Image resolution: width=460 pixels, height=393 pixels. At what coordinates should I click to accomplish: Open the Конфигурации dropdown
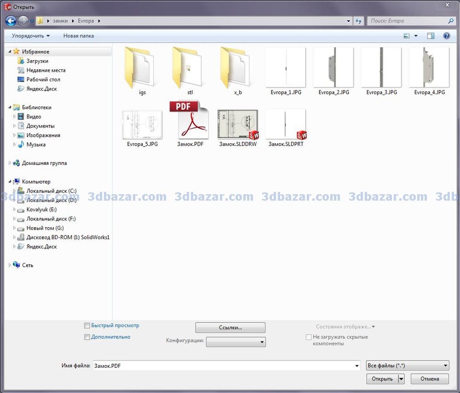coord(236,342)
